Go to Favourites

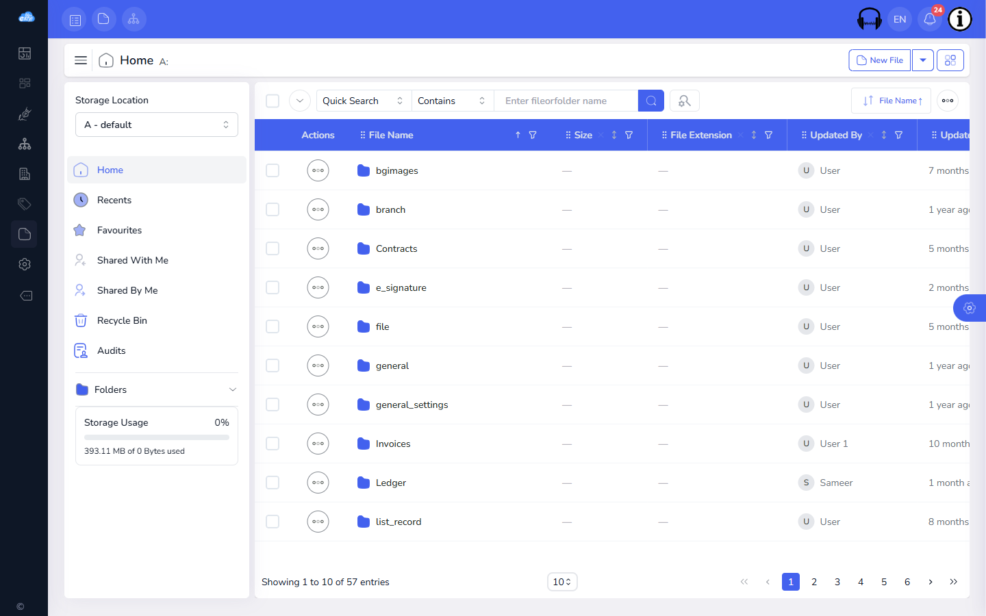pos(157,230)
